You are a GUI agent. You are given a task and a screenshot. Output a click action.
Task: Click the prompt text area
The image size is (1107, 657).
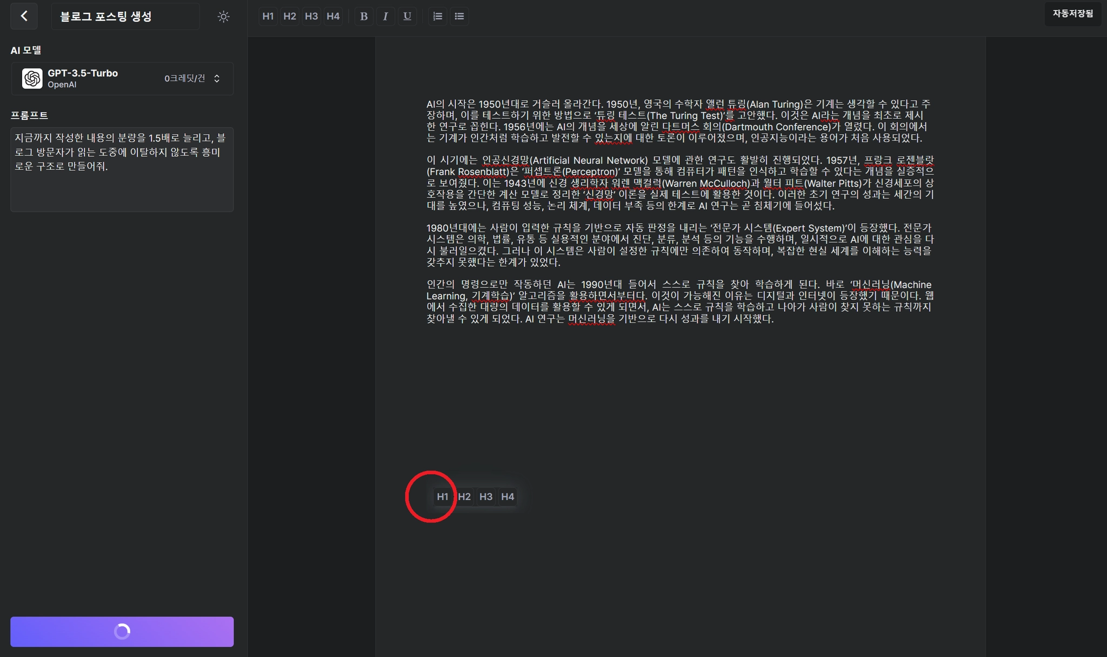tap(122, 170)
